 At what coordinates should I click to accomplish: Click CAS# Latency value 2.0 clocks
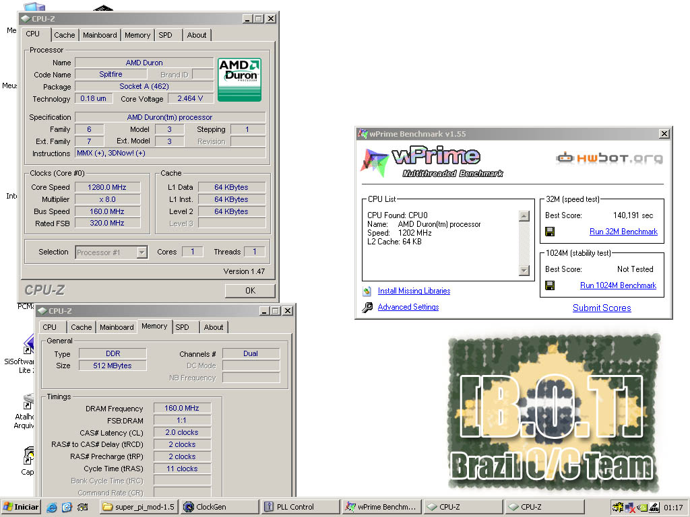[182, 432]
